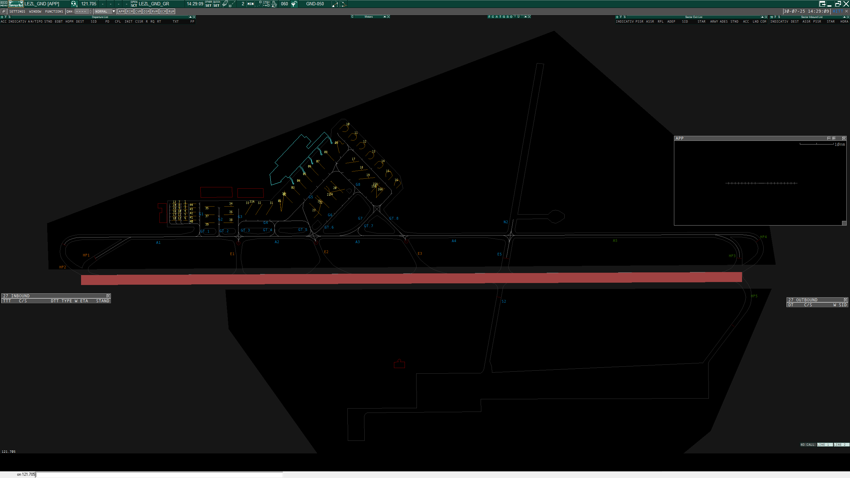This screenshot has height=478, width=850.
Task: Open the SETTINGS menu
Action: click(17, 11)
